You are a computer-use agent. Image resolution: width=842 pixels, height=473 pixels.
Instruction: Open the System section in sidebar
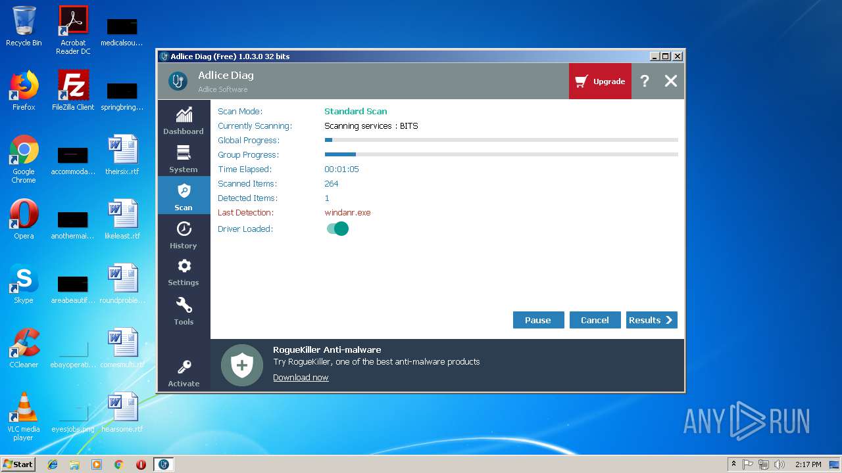[184, 158]
